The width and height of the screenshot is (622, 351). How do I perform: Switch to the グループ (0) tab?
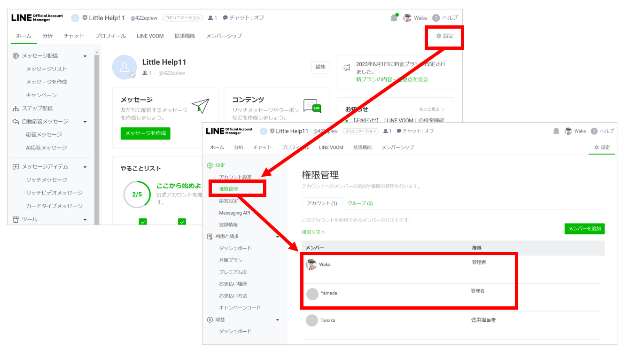click(360, 203)
